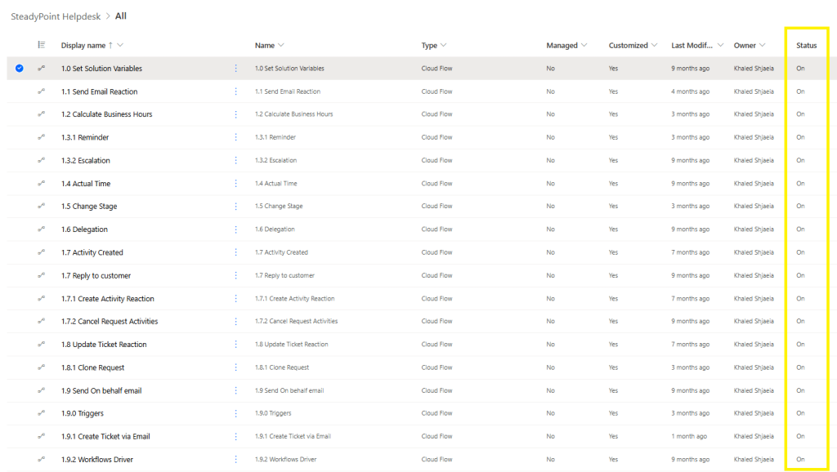Image resolution: width=837 pixels, height=472 pixels.
Task: Select the 1.7 Reply to customer row
Action: 20,276
